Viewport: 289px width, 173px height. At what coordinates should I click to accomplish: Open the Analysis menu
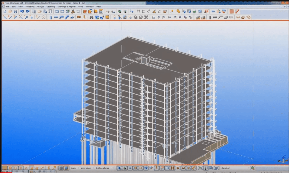tap(40, 7)
